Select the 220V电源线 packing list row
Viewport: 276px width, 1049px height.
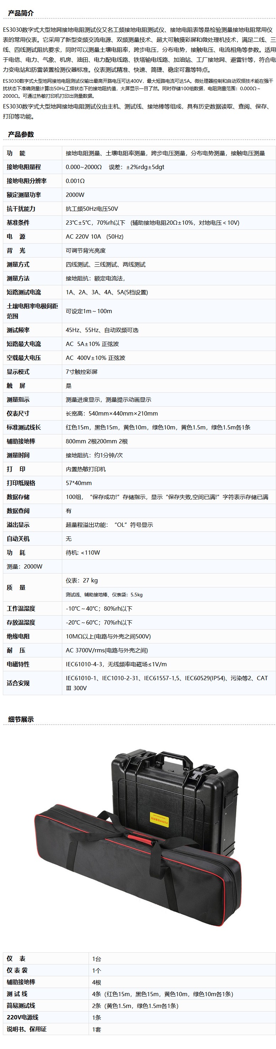pyautogui.click(x=139, y=1017)
